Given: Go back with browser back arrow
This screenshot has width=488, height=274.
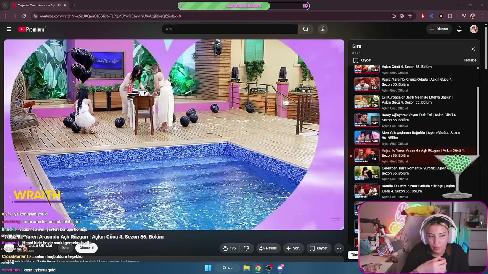Looking at the screenshot, I should click(6, 16).
